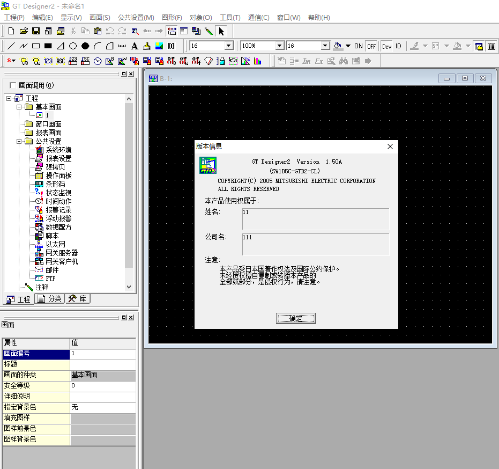This screenshot has height=469, width=499.
Task: Collapse the 工程 root tree node
Action: [9, 98]
